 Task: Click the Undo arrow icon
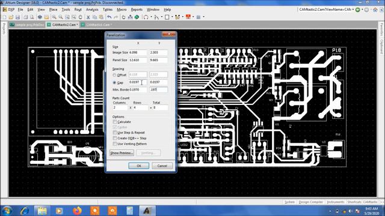109,17
